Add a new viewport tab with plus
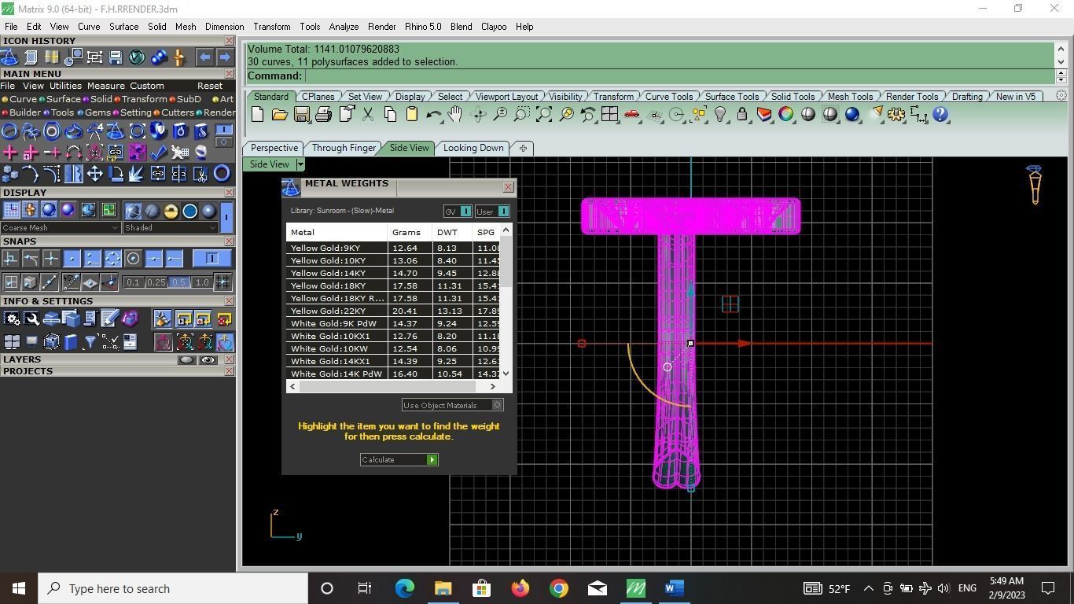 point(523,148)
